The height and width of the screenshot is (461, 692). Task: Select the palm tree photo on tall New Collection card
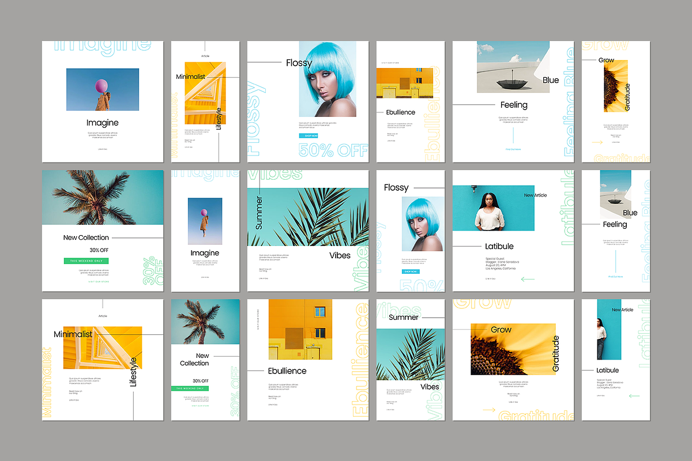pos(205,322)
